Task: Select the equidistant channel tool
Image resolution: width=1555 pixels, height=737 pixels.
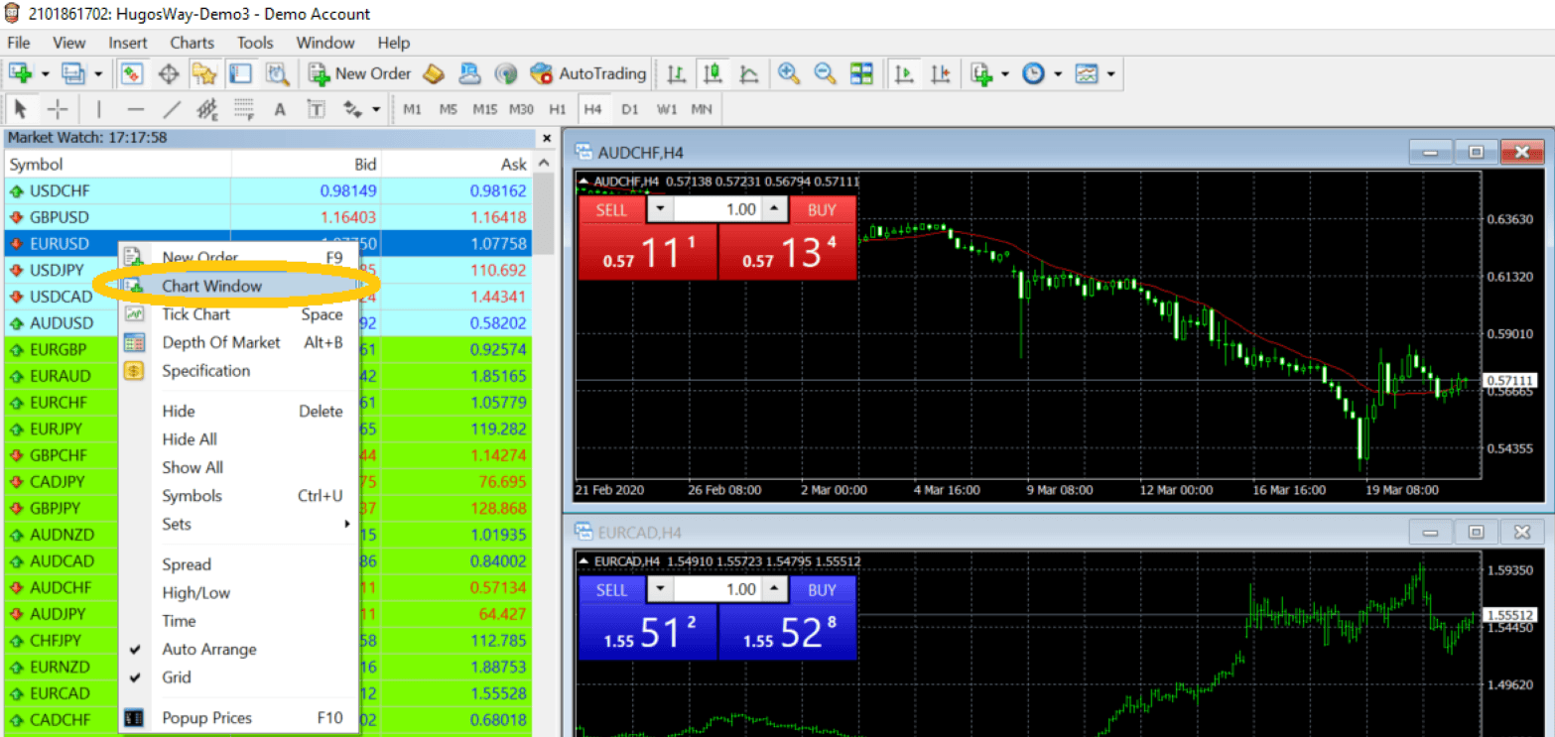Action: coord(207,109)
